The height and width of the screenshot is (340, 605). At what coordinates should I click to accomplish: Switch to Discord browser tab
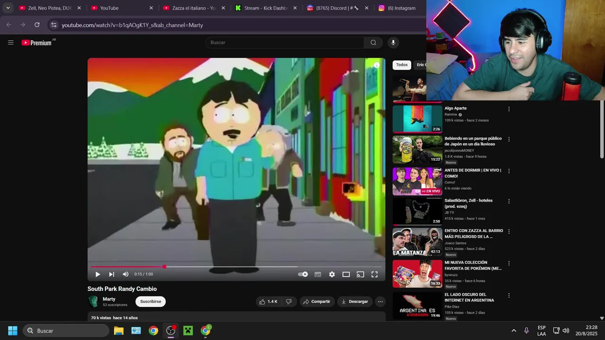point(337,8)
